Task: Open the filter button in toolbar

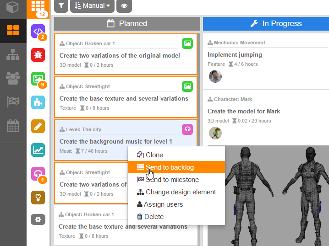Action: tap(61, 6)
